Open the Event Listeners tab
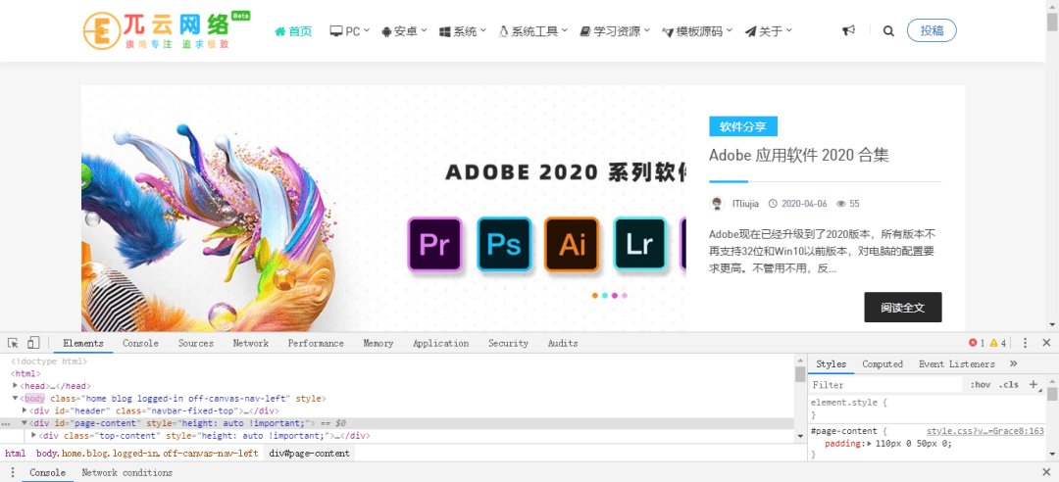 click(x=956, y=363)
